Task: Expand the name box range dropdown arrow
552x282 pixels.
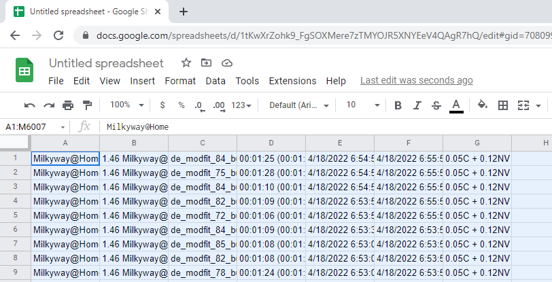Action: coord(63,127)
